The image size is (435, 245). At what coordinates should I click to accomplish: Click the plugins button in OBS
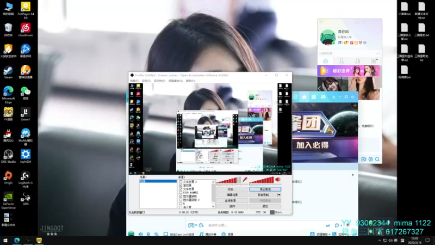(x=232, y=206)
